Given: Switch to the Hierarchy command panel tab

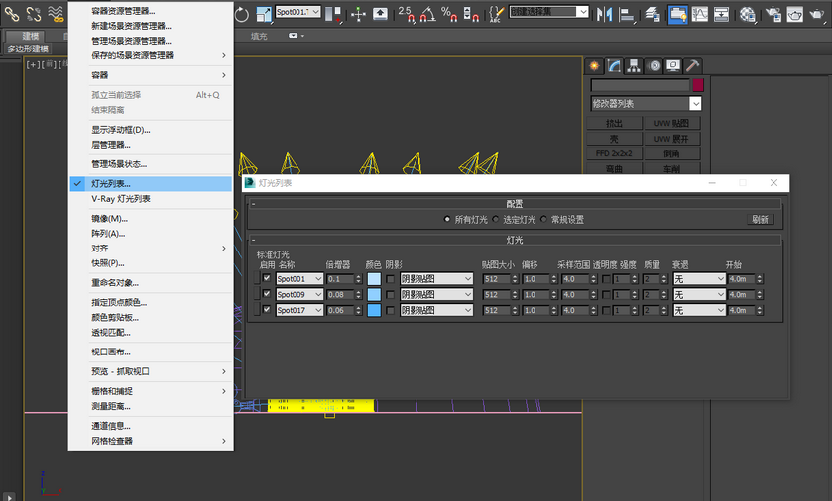Looking at the screenshot, I should [x=634, y=65].
